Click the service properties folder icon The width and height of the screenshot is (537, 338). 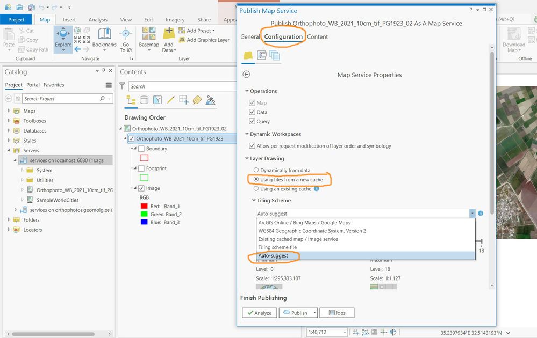pyautogui.click(x=248, y=55)
